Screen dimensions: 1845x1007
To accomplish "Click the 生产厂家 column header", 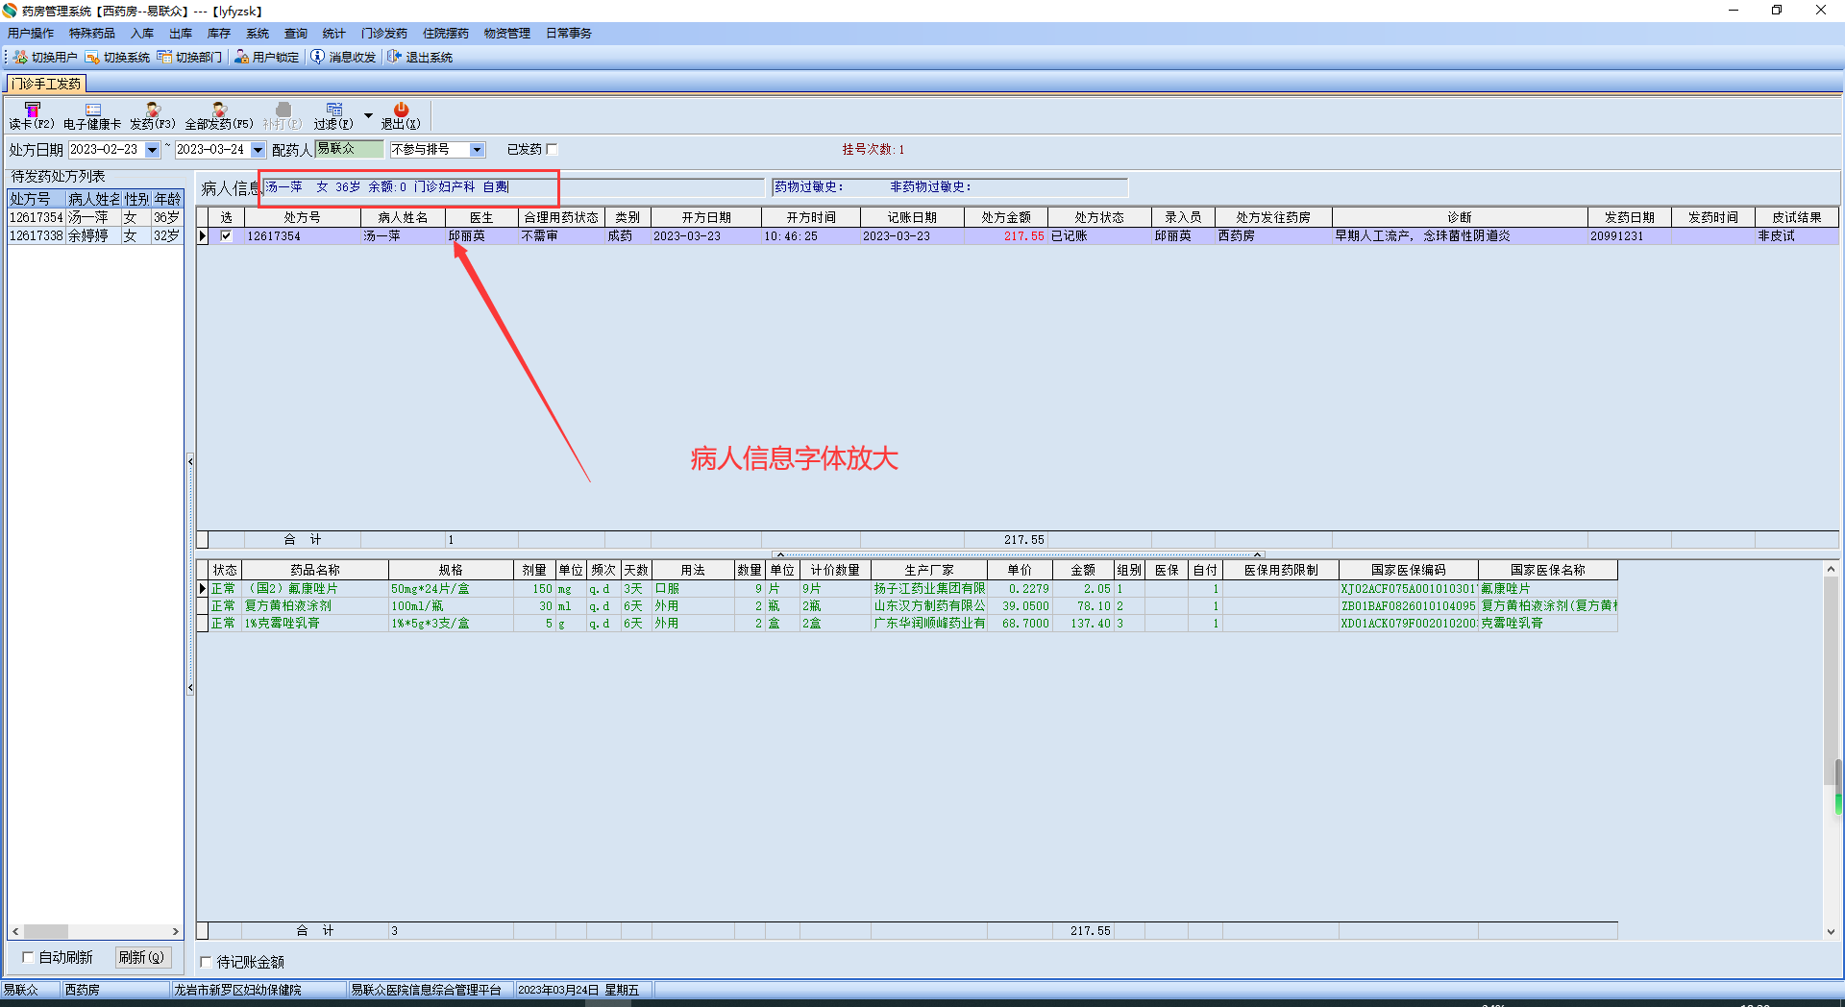I will click(929, 570).
